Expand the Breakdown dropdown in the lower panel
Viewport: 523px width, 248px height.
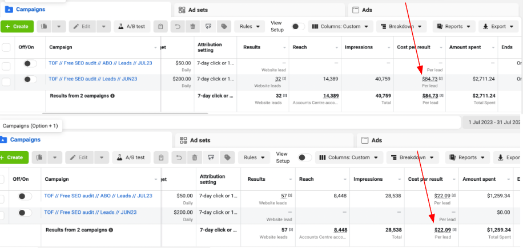pos(413,157)
